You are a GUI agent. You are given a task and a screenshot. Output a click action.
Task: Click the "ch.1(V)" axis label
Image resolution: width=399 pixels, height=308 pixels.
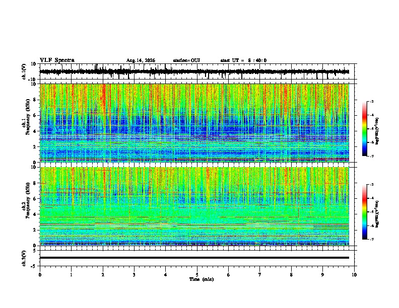click(x=24, y=71)
